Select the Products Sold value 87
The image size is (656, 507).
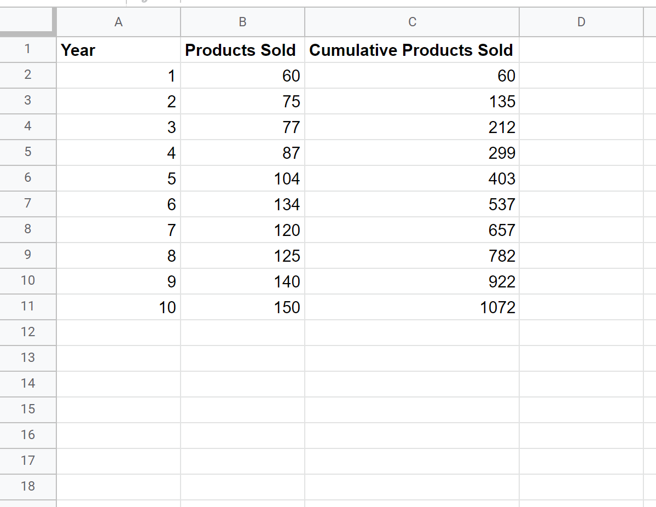242,153
